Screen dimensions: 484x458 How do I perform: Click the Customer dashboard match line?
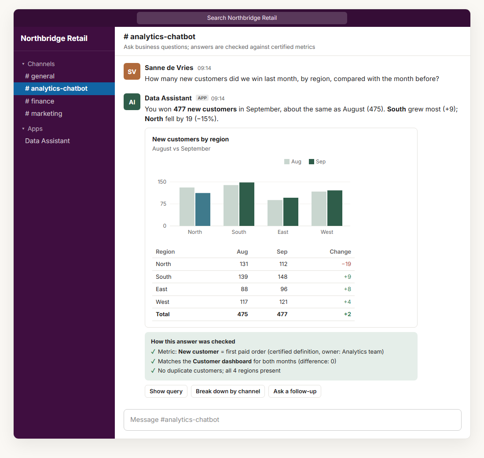tap(244, 361)
